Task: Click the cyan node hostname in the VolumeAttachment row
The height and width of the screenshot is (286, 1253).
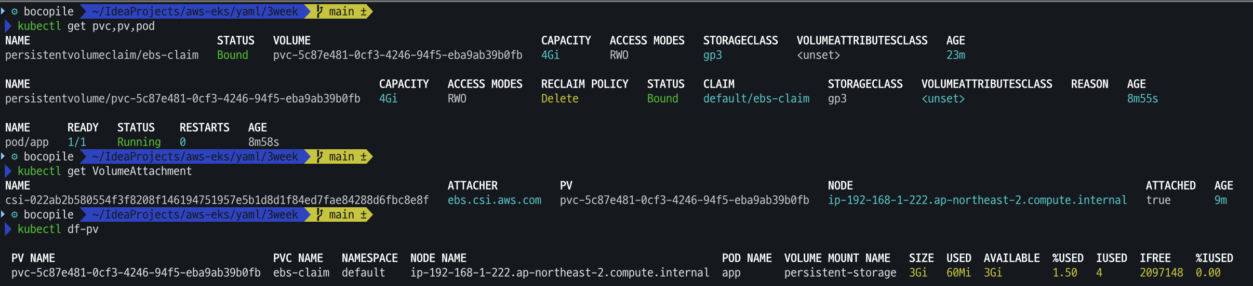Action: click(x=977, y=200)
